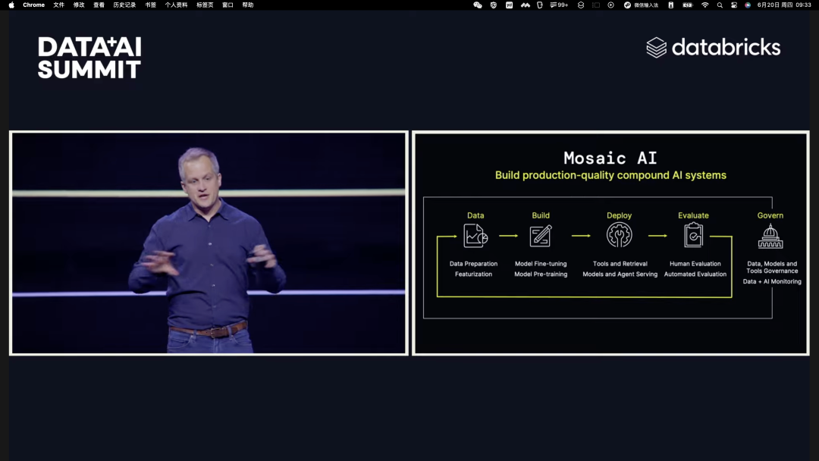Open the 文件 menu

[59, 5]
